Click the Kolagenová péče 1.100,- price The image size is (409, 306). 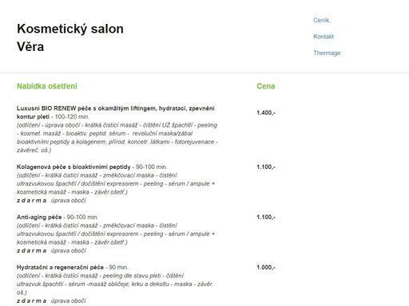(266, 167)
